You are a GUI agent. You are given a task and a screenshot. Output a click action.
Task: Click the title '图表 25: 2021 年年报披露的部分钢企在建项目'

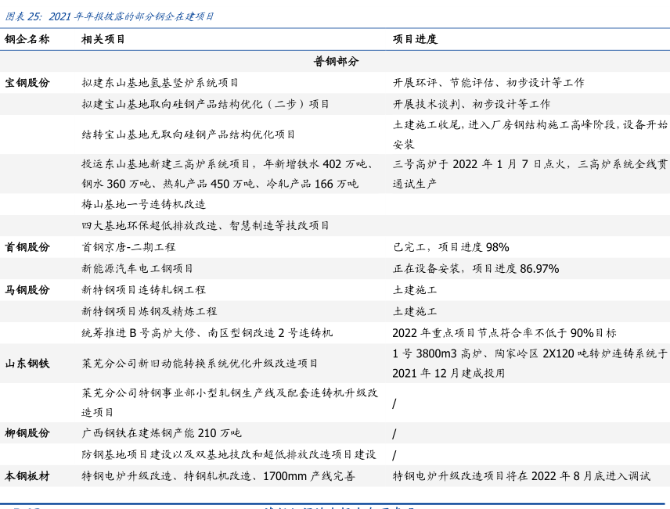pos(110,16)
